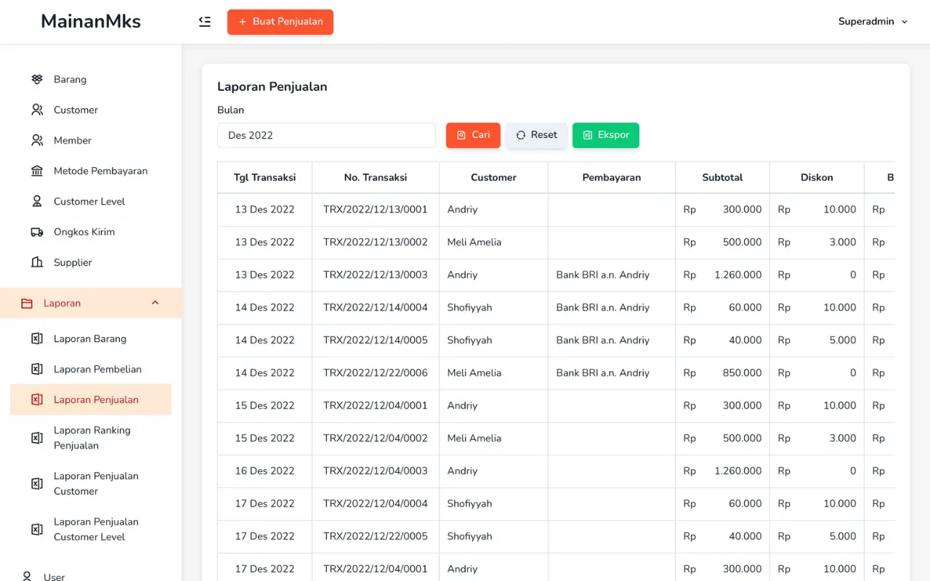Click the Customer Level badge icon

tap(37, 201)
